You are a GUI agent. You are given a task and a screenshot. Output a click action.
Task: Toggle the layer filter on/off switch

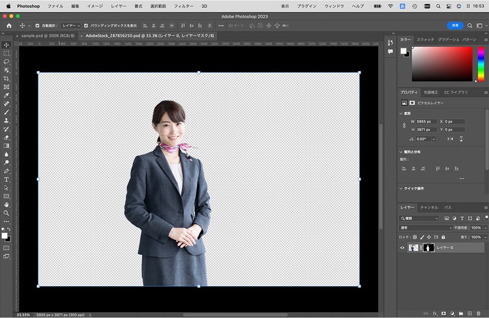pyautogui.click(x=486, y=218)
